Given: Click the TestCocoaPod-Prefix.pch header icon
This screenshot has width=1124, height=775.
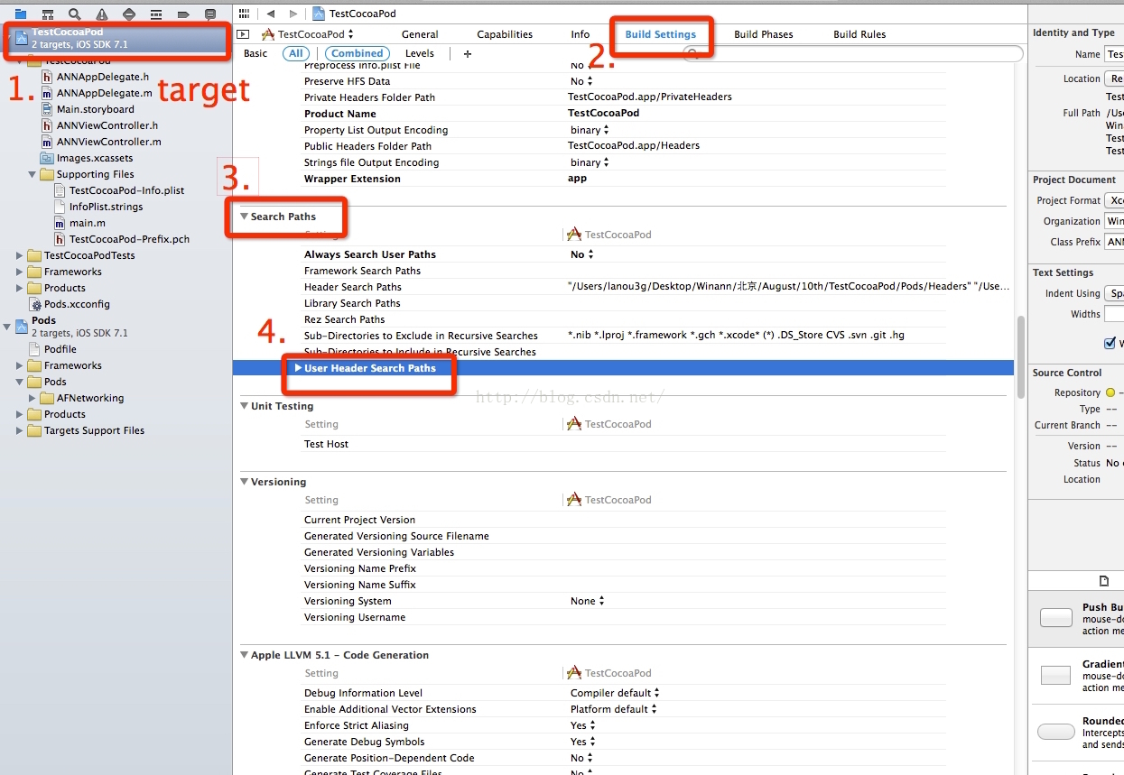Looking at the screenshot, I should 60,239.
